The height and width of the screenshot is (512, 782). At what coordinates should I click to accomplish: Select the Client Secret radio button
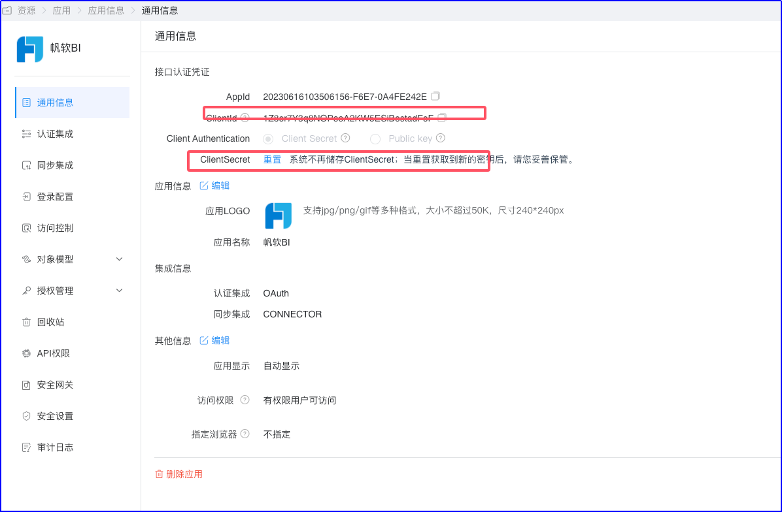click(x=268, y=139)
